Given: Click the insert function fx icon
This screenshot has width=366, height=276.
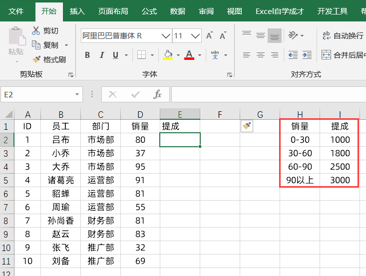Looking at the screenshot, I should coord(157,94).
